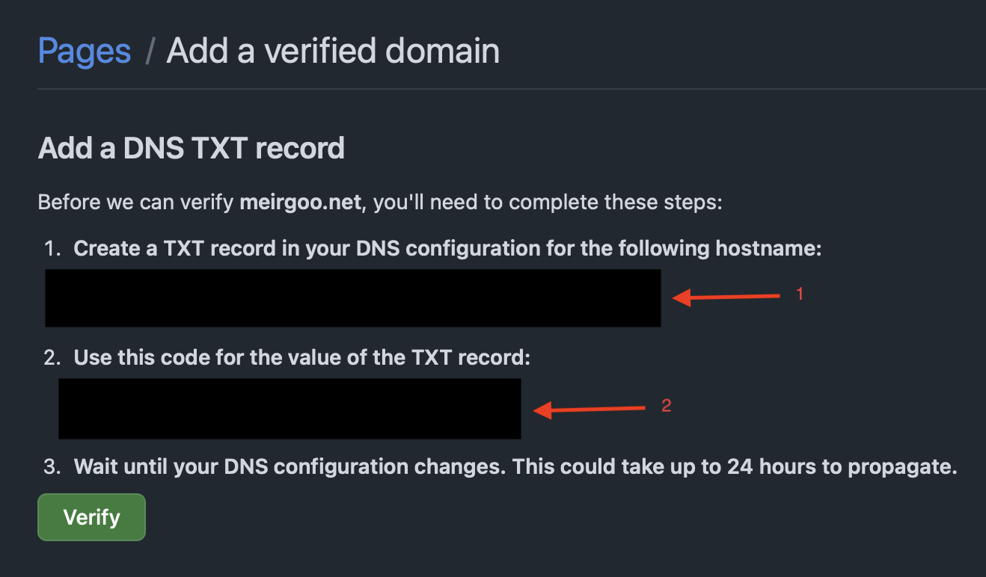Click the red number 2 annotation

(x=667, y=406)
